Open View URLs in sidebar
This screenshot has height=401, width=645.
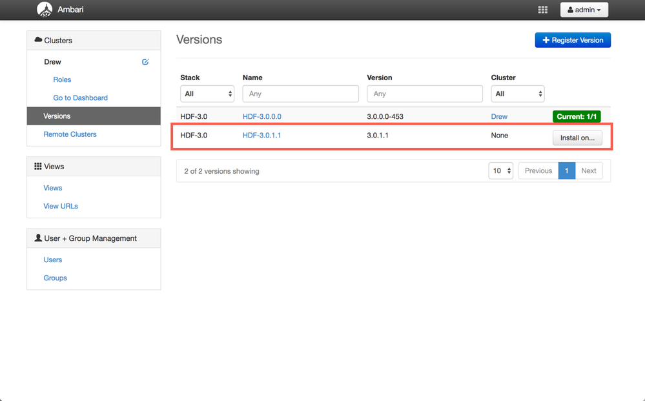click(x=61, y=206)
